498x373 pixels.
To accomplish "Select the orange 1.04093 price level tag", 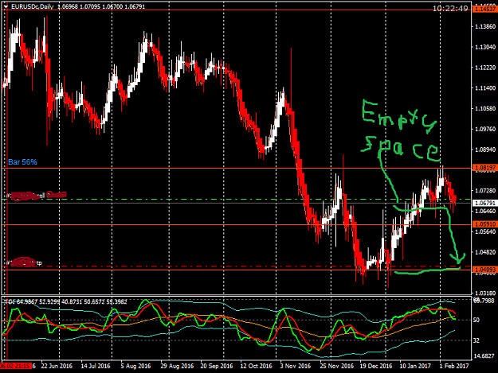I will [x=484, y=270].
